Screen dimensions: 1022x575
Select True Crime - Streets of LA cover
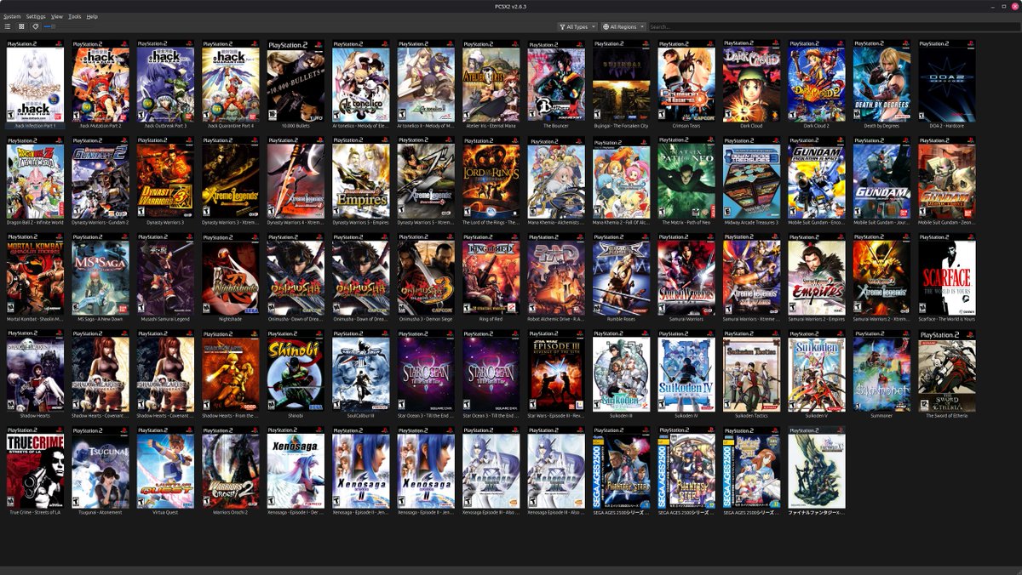click(x=35, y=469)
